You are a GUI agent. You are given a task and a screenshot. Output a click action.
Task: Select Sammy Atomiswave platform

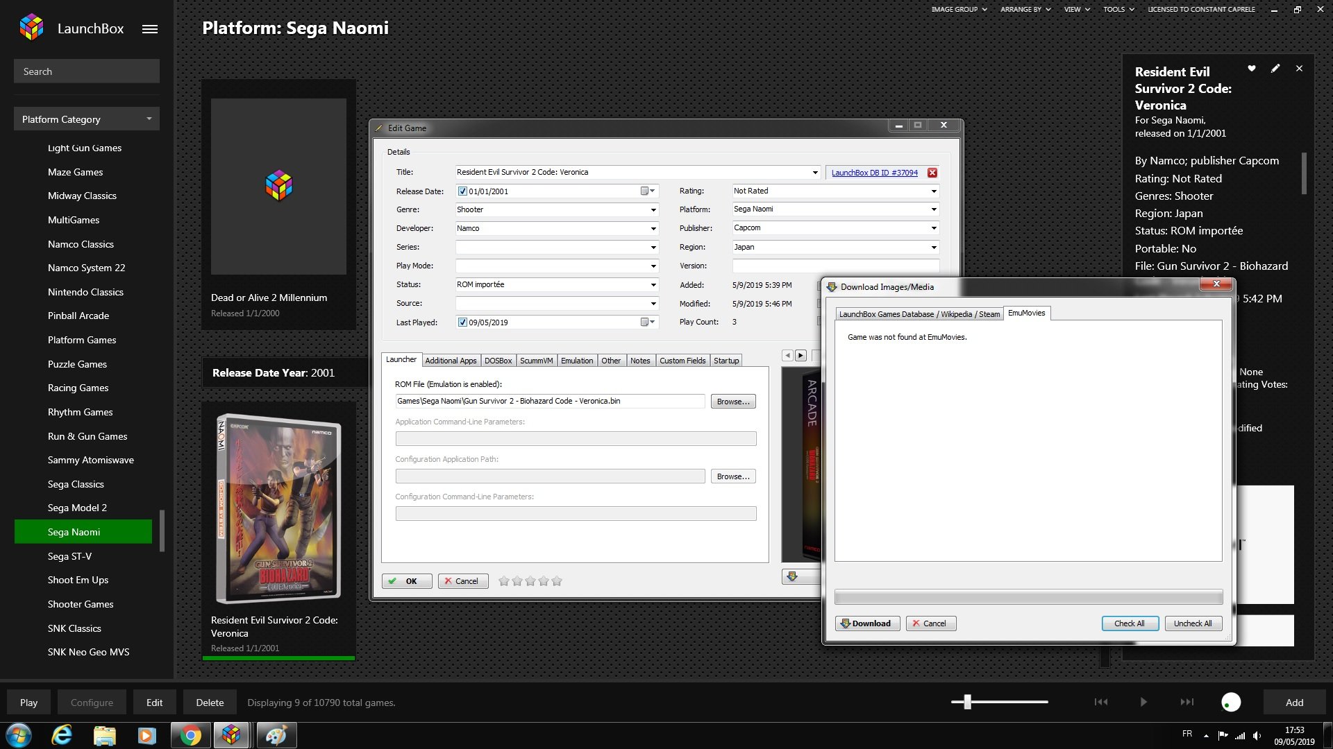click(x=91, y=460)
